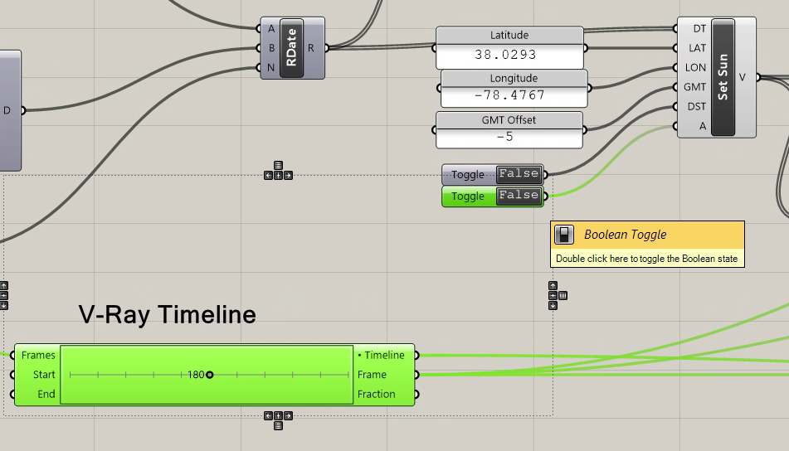
Task: Click the DST input on Set Sun
Action: click(x=696, y=107)
